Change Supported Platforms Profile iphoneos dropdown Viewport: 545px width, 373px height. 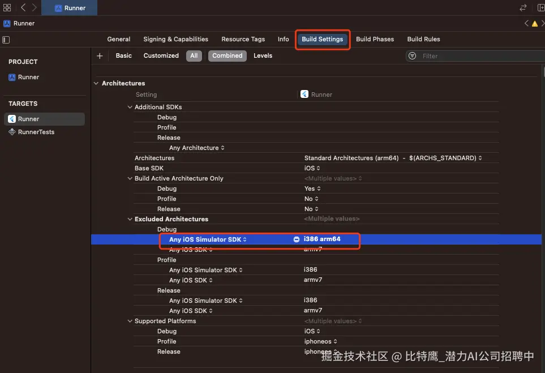pyautogui.click(x=321, y=341)
